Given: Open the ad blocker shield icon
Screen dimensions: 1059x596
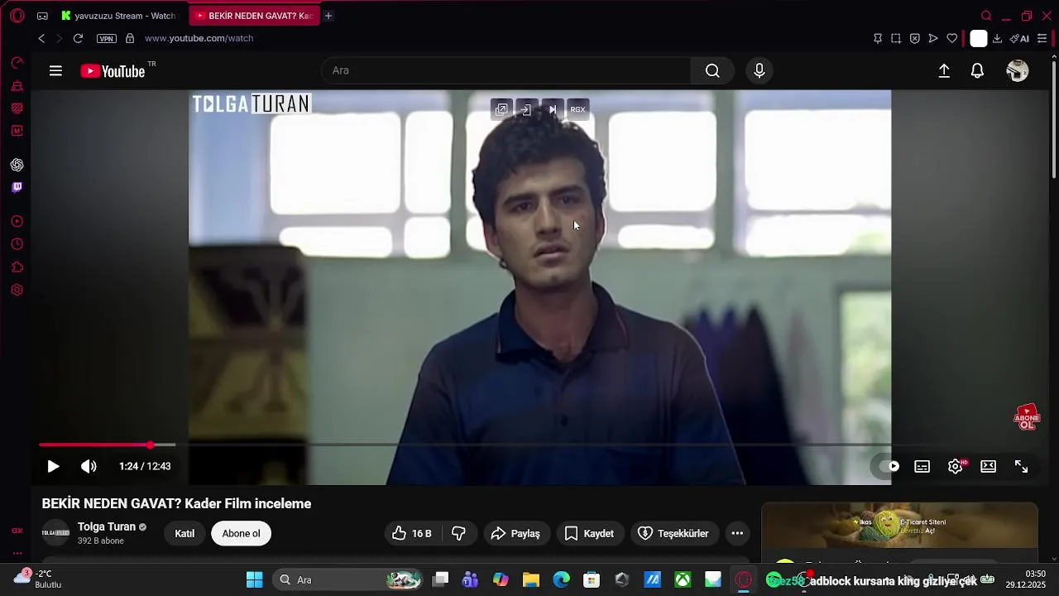Looking at the screenshot, I should [915, 38].
